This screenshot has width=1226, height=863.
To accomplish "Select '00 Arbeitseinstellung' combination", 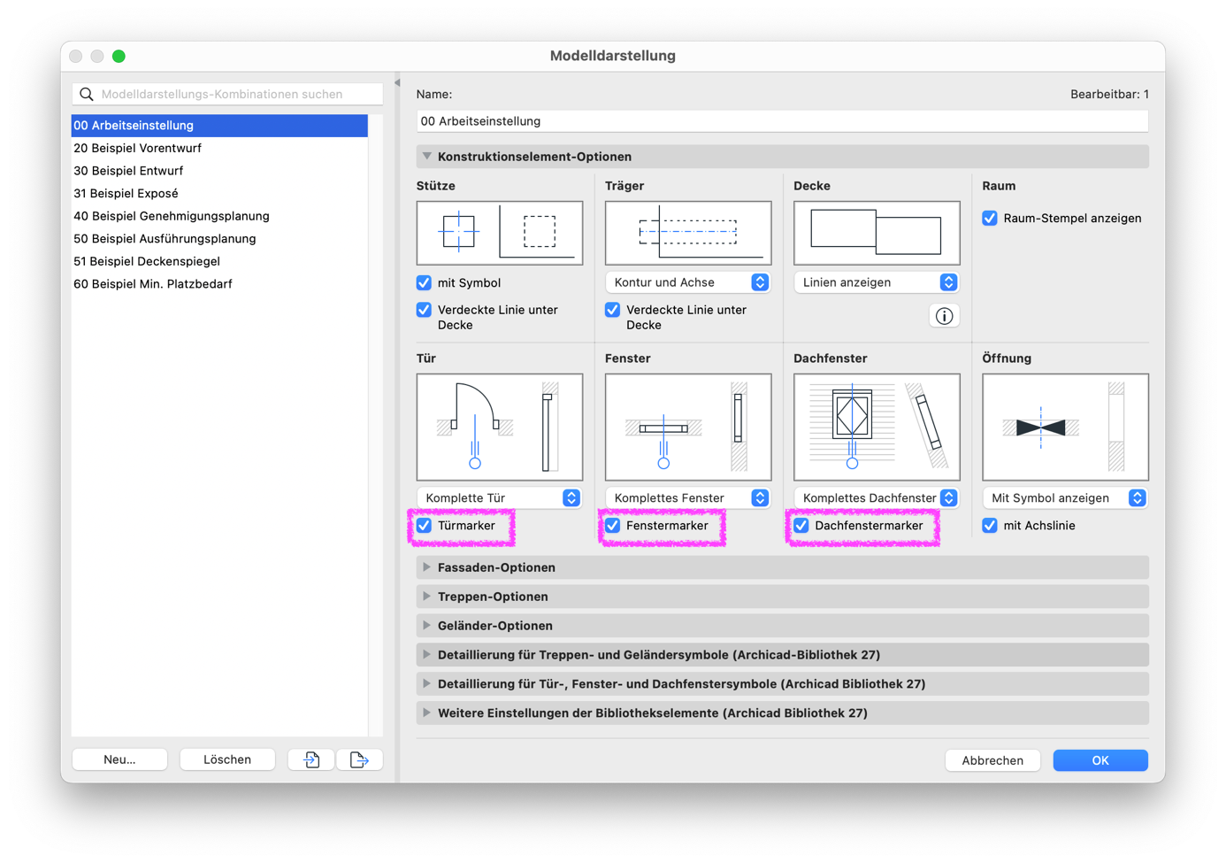I will pyautogui.click(x=219, y=126).
